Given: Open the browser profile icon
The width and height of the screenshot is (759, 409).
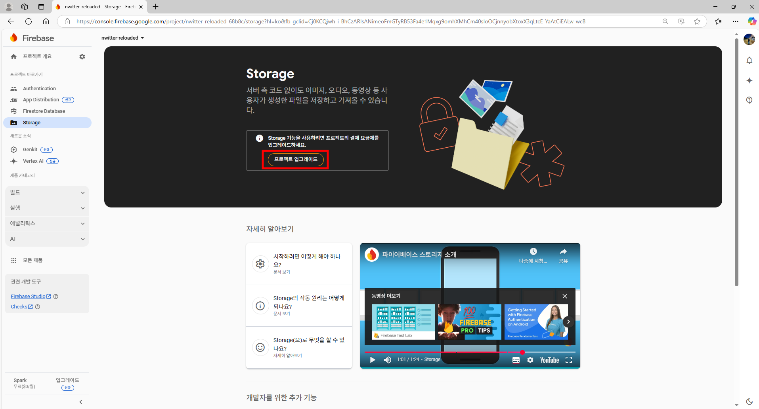Looking at the screenshot, I should 8,7.
